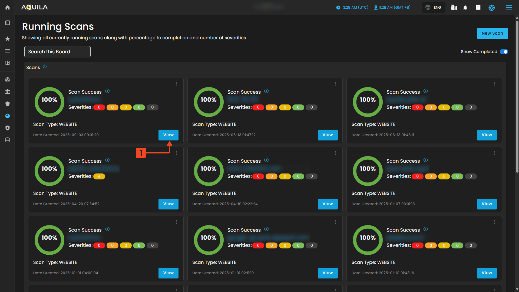519x292 pixels.
Task: Open the favorites star icon
Action: [x=8, y=39]
